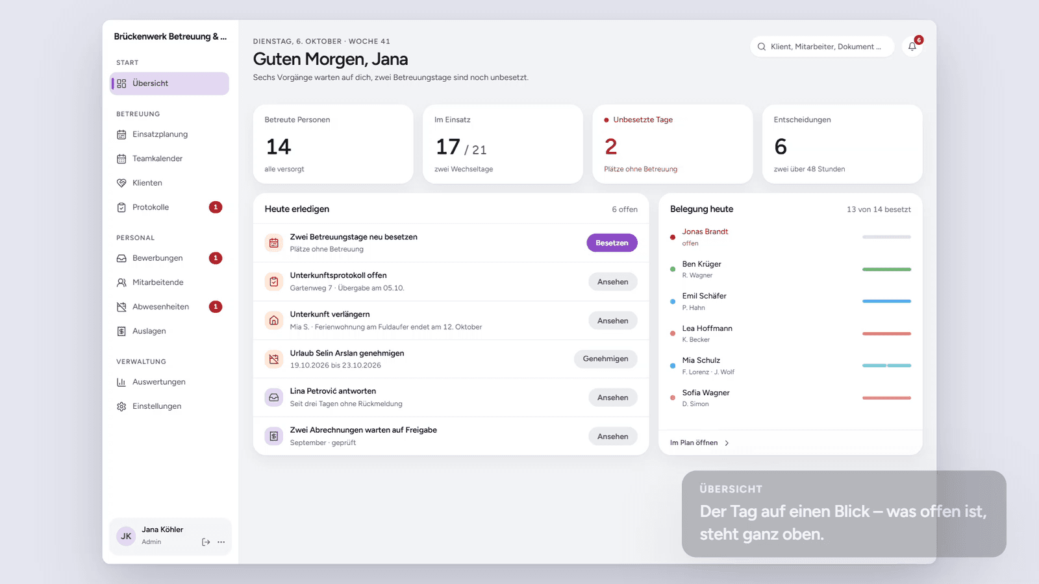Click the JK avatar in the sidebar
Image resolution: width=1039 pixels, height=584 pixels.
click(x=126, y=536)
